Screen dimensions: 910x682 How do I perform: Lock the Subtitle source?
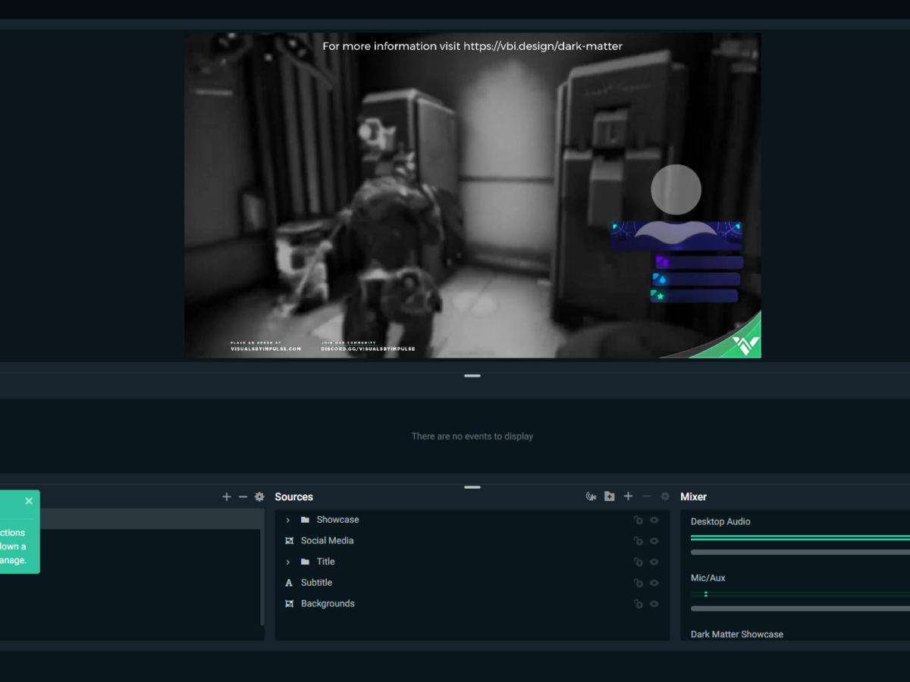tap(638, 583)
